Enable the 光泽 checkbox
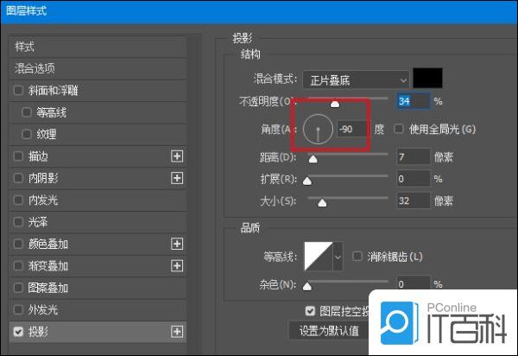This screenshot has height=356, width=518. tap(18, 222)
